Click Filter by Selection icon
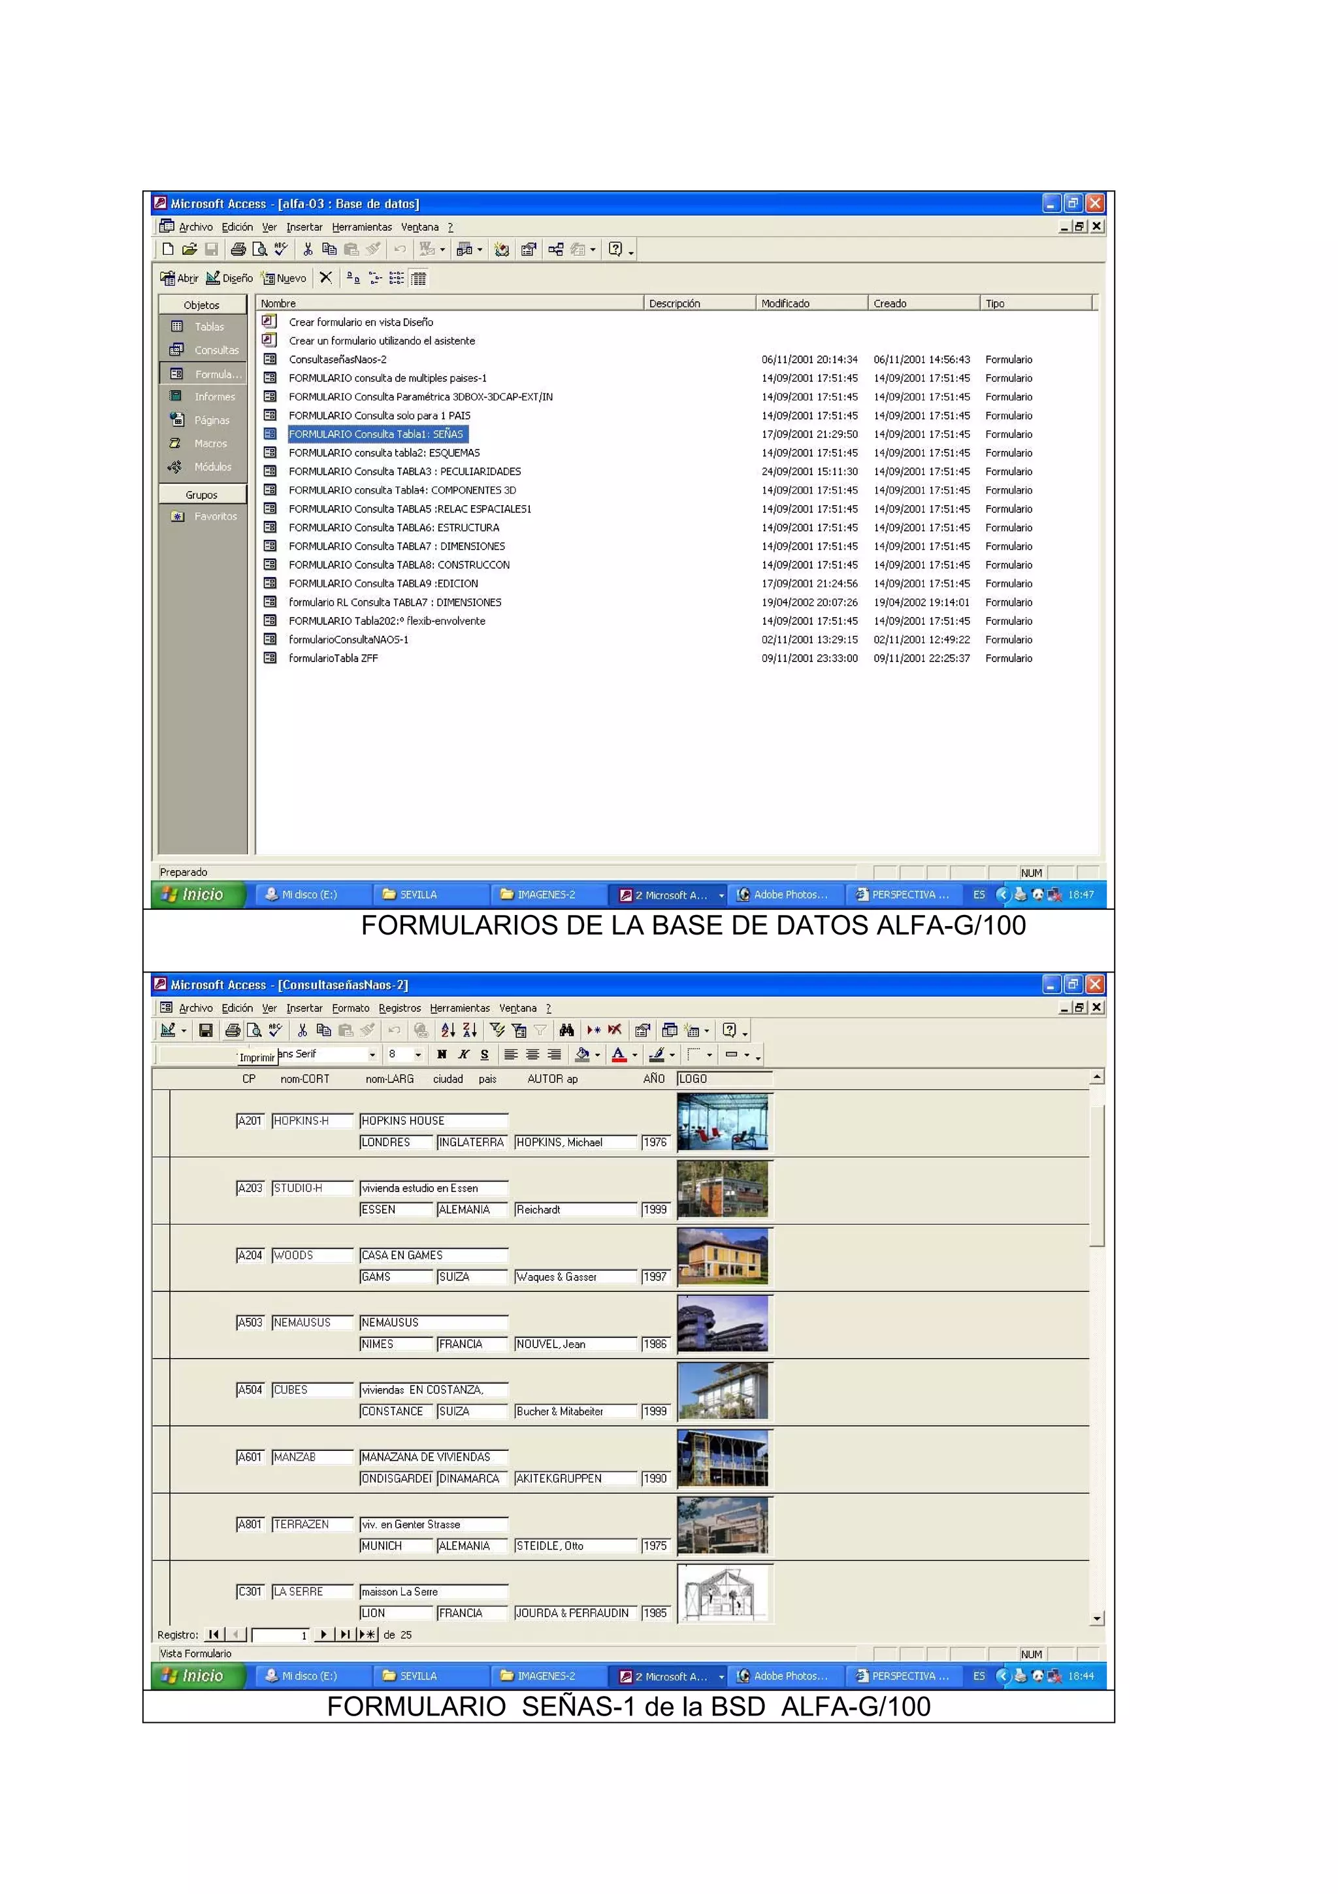The height and width of the screenshot is (1894, 1338). point(497,1030)
